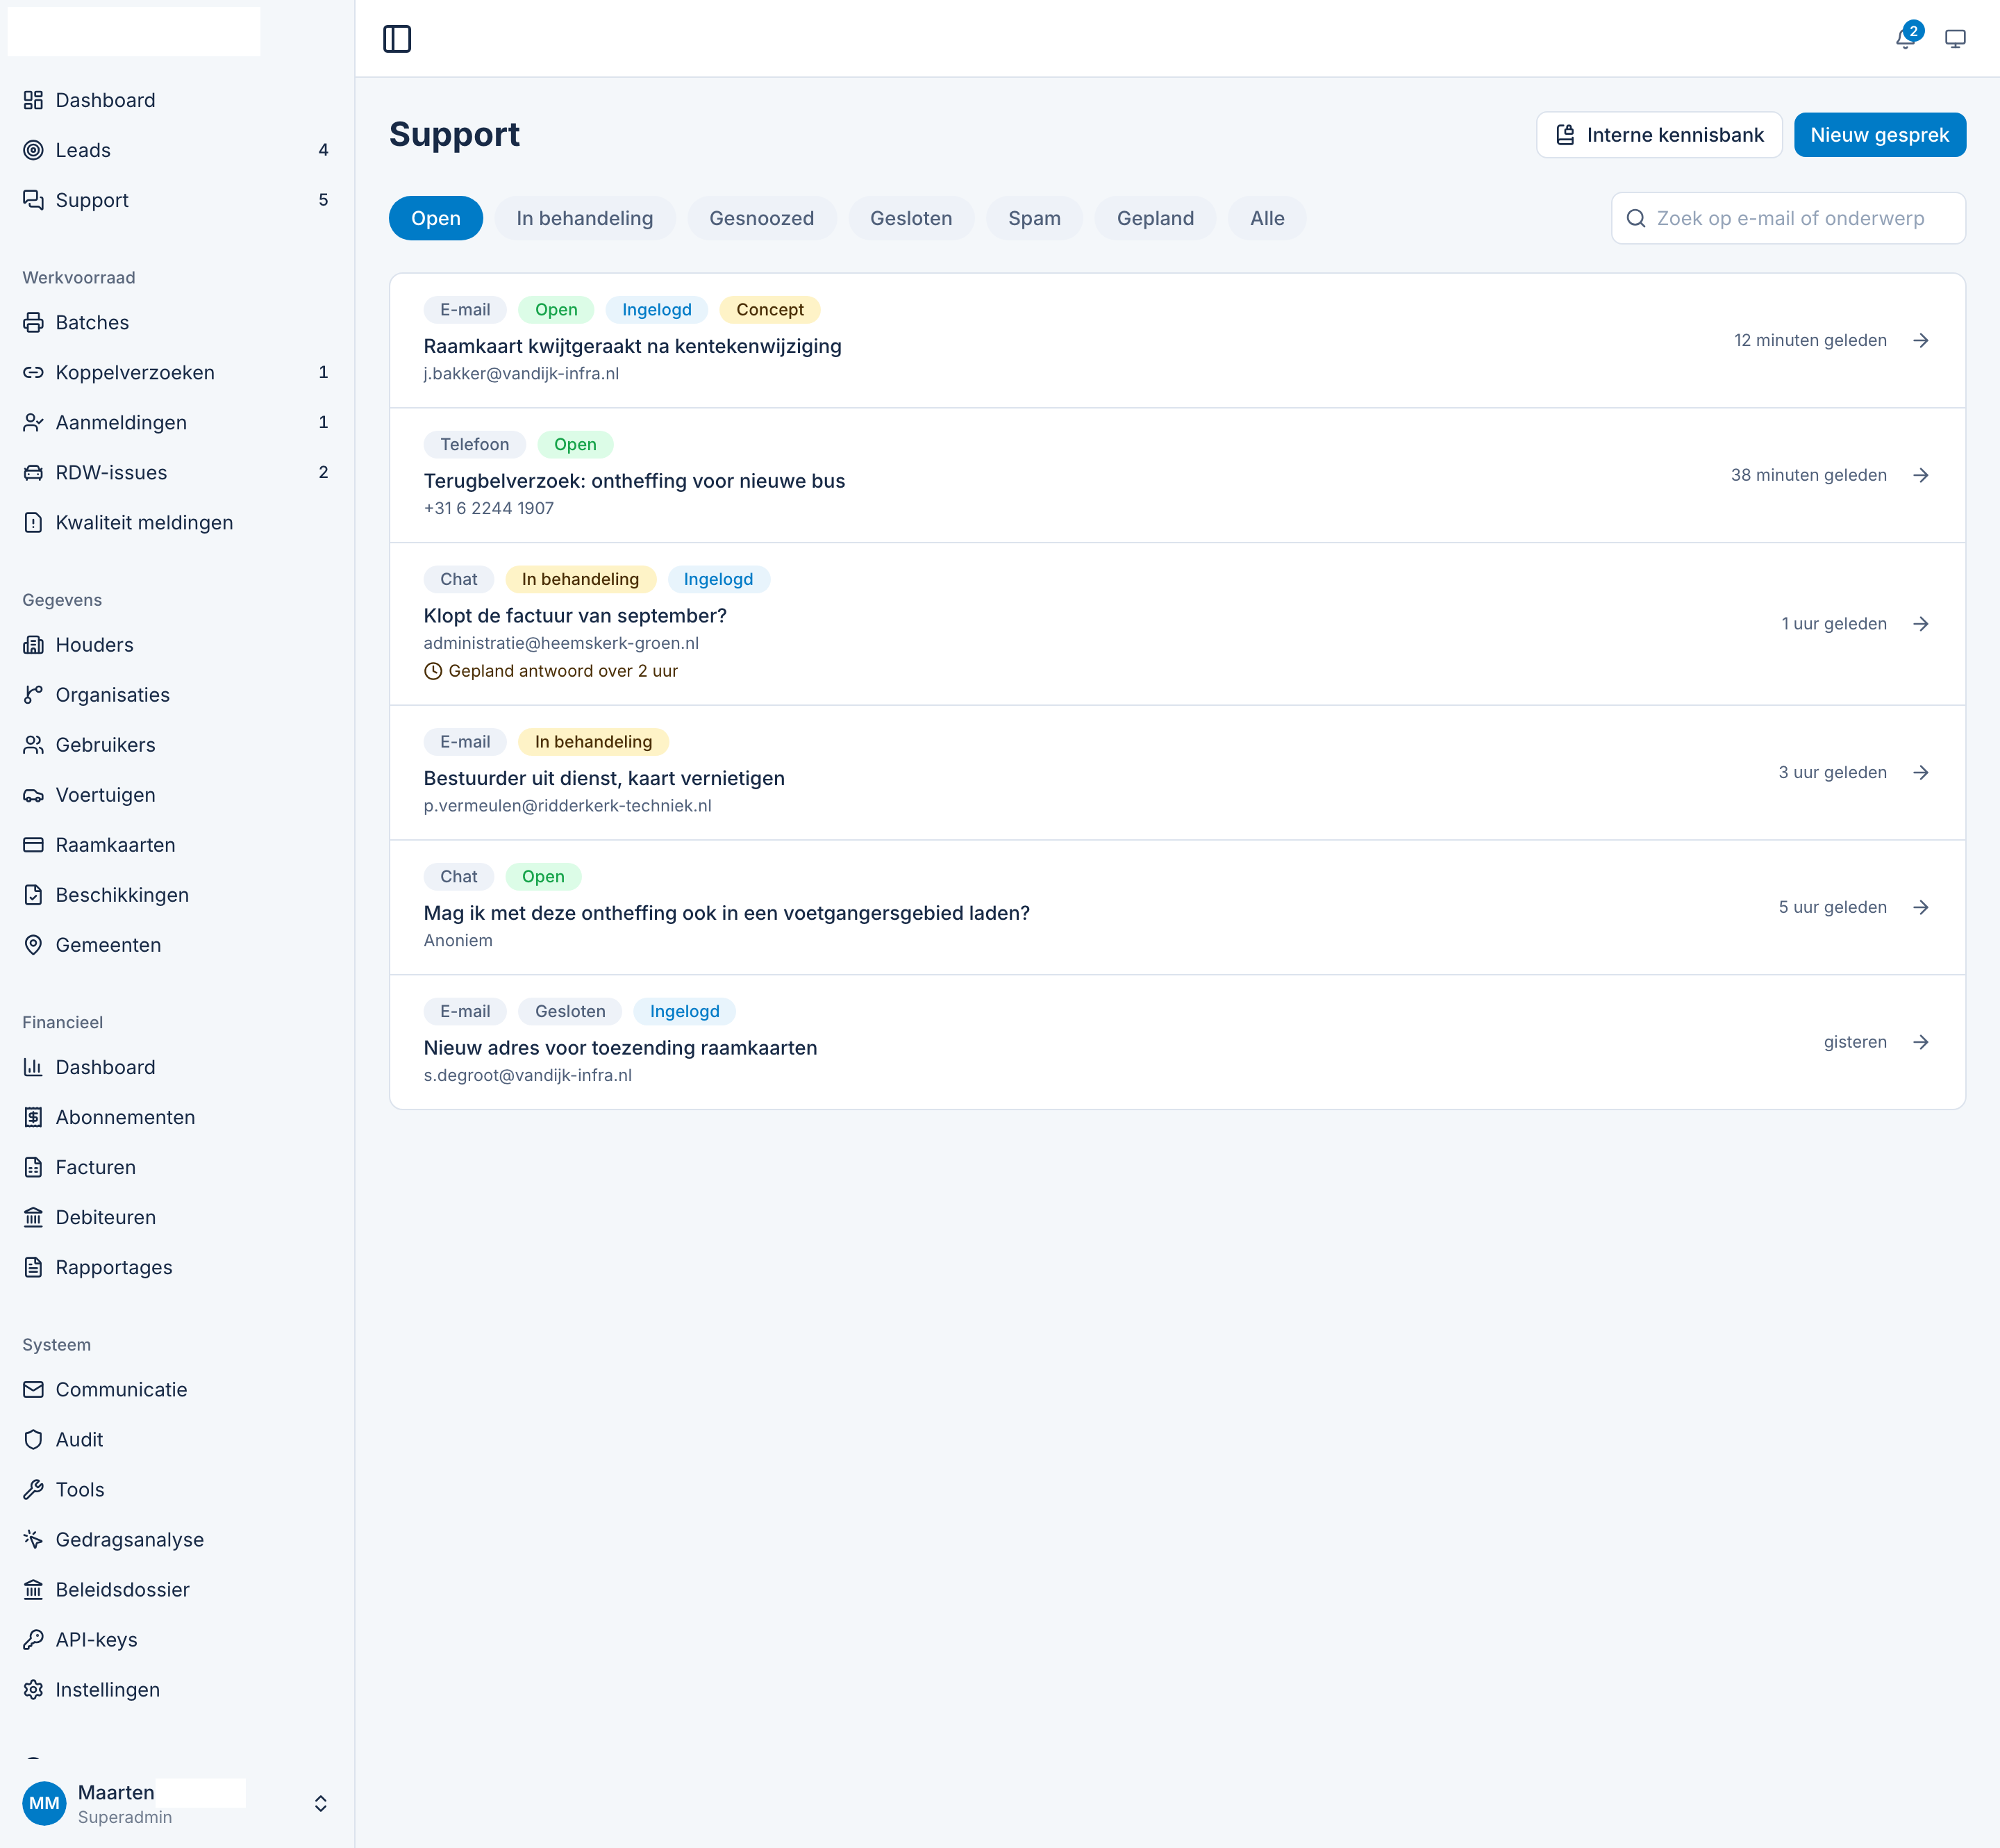Click the s.degroot@vandijk-infra.nl address
This screenshot has height=1848, width=2000.
(x=528, y=1075)
